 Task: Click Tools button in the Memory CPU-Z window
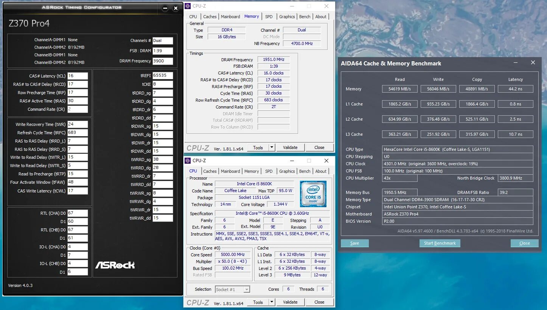click(x=258, y=147)
